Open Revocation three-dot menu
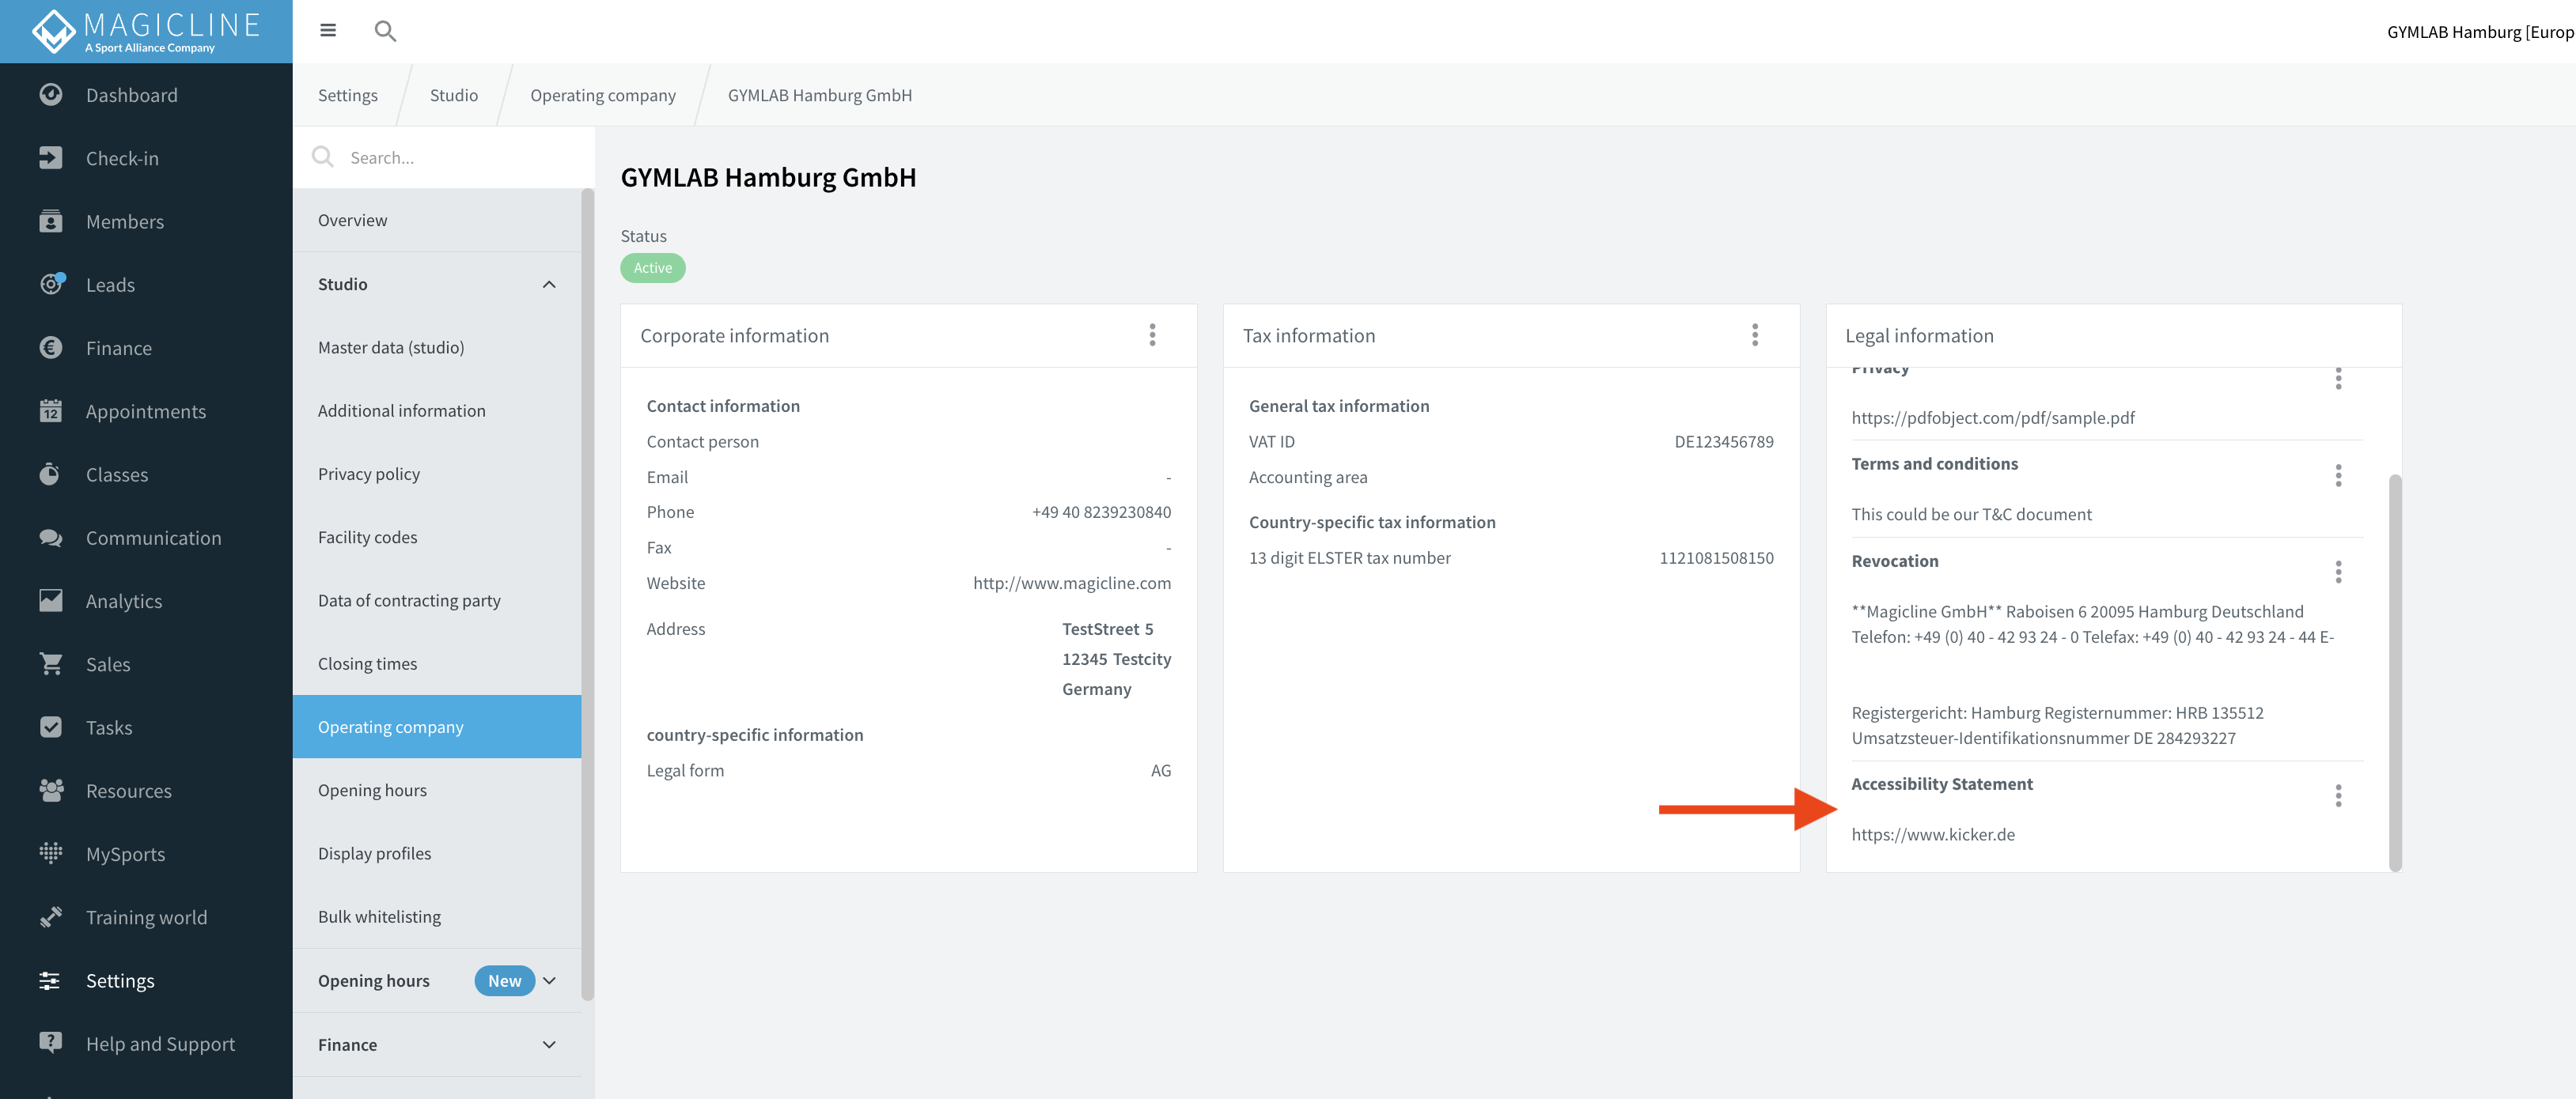The height and width of the screenshot is (1099, 2576). 2338,572
